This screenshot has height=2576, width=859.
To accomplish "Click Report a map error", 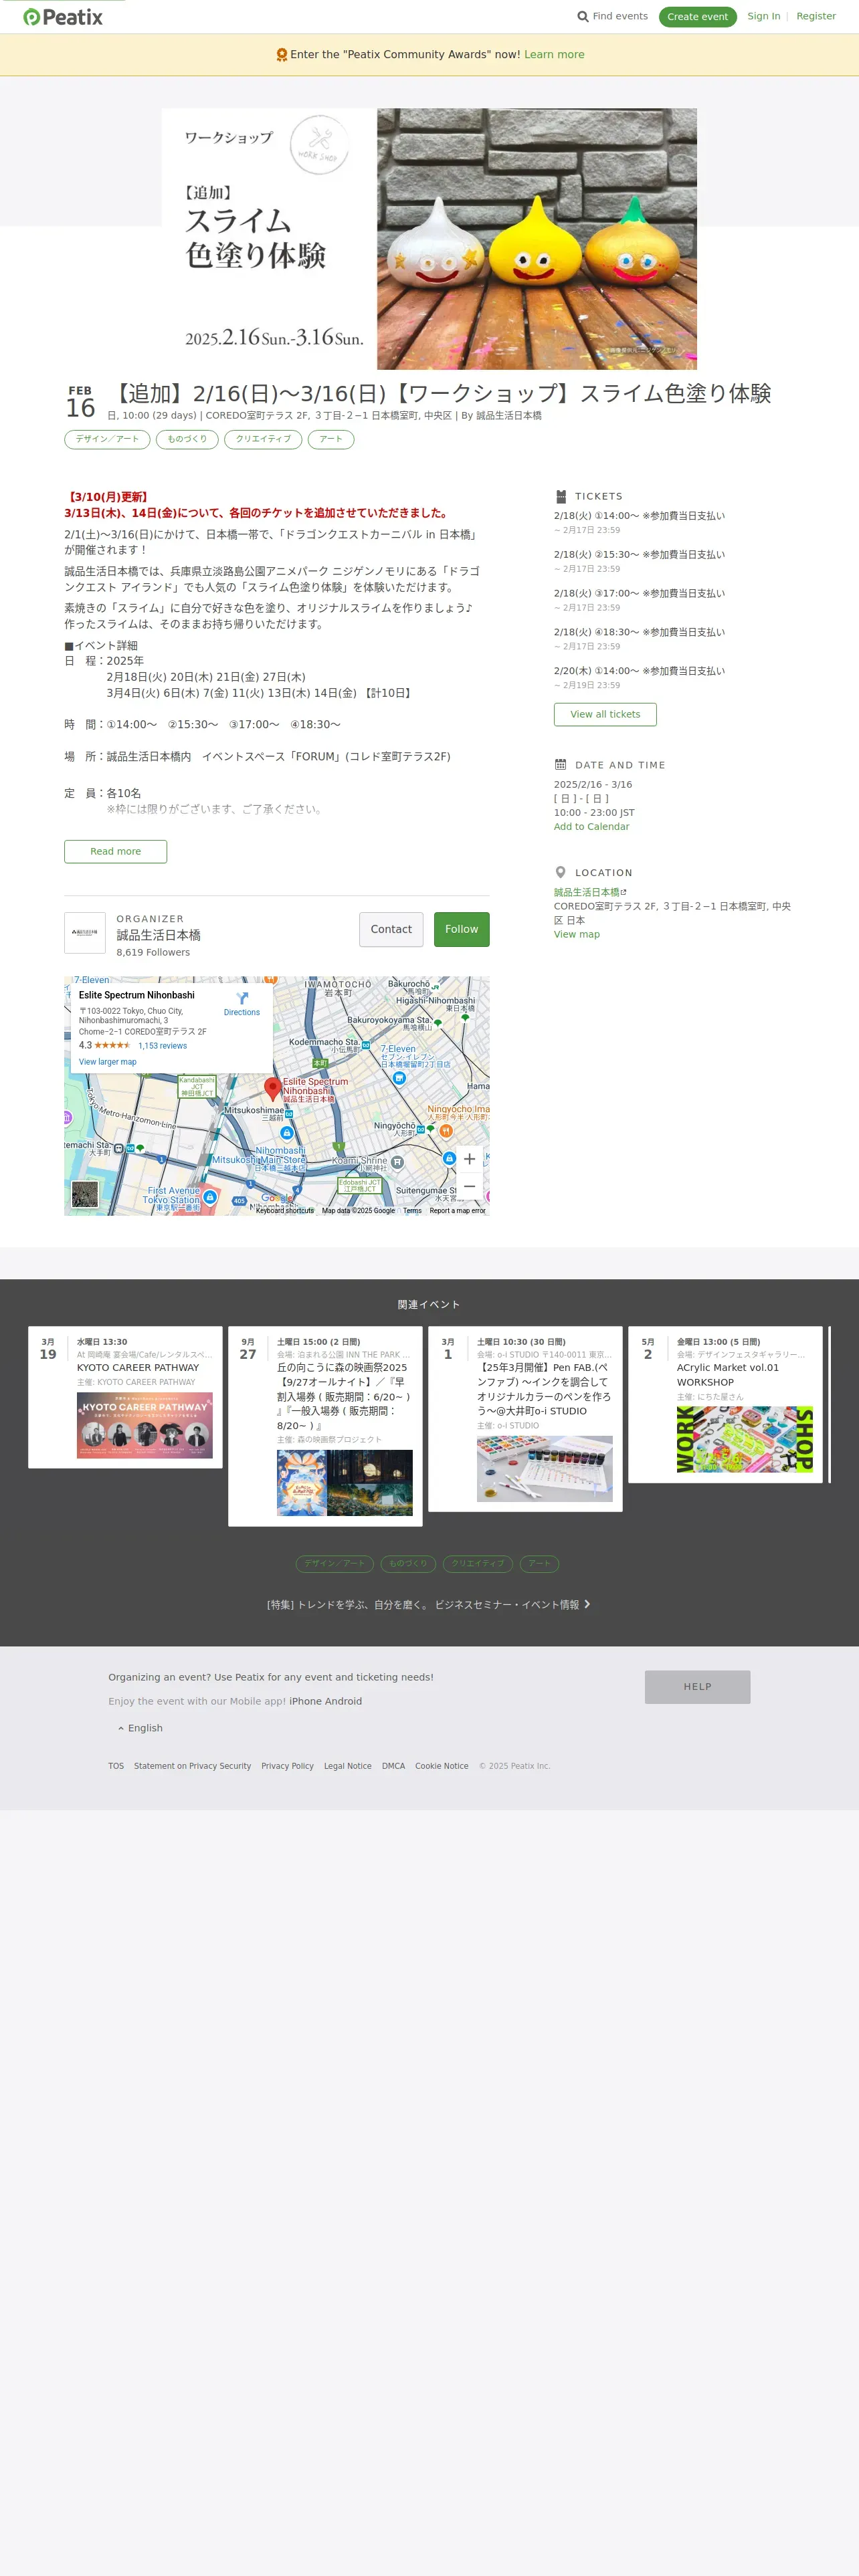I will click(457, 1210).
